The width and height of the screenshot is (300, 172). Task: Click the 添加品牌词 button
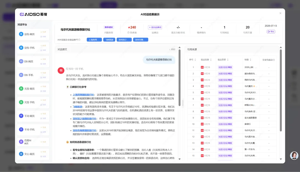(x=155, y=27)
